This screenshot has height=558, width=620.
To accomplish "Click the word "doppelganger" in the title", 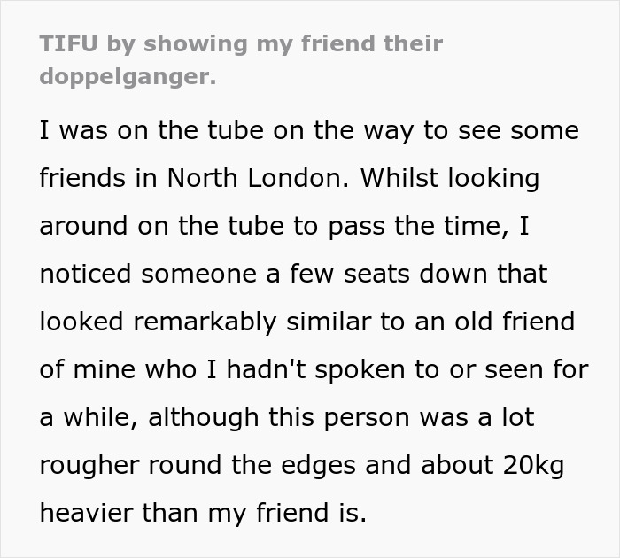I will [x=126, y=76].
